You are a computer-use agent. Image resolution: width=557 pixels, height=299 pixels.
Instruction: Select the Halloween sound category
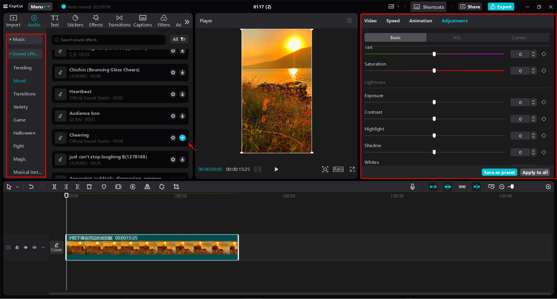click(x=24, y=133)
